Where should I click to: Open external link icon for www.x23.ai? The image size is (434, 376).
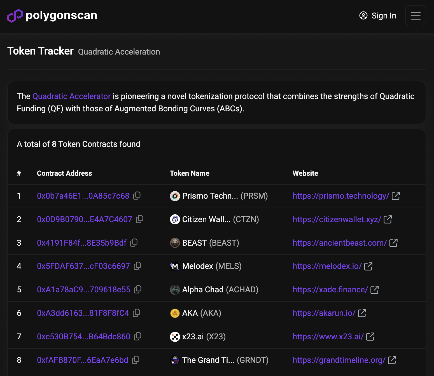pos(370,337)
